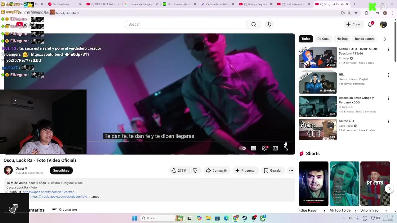The image size is (397, 223).
Task: Open options for Anime 404 video
Action: [388, 122]
